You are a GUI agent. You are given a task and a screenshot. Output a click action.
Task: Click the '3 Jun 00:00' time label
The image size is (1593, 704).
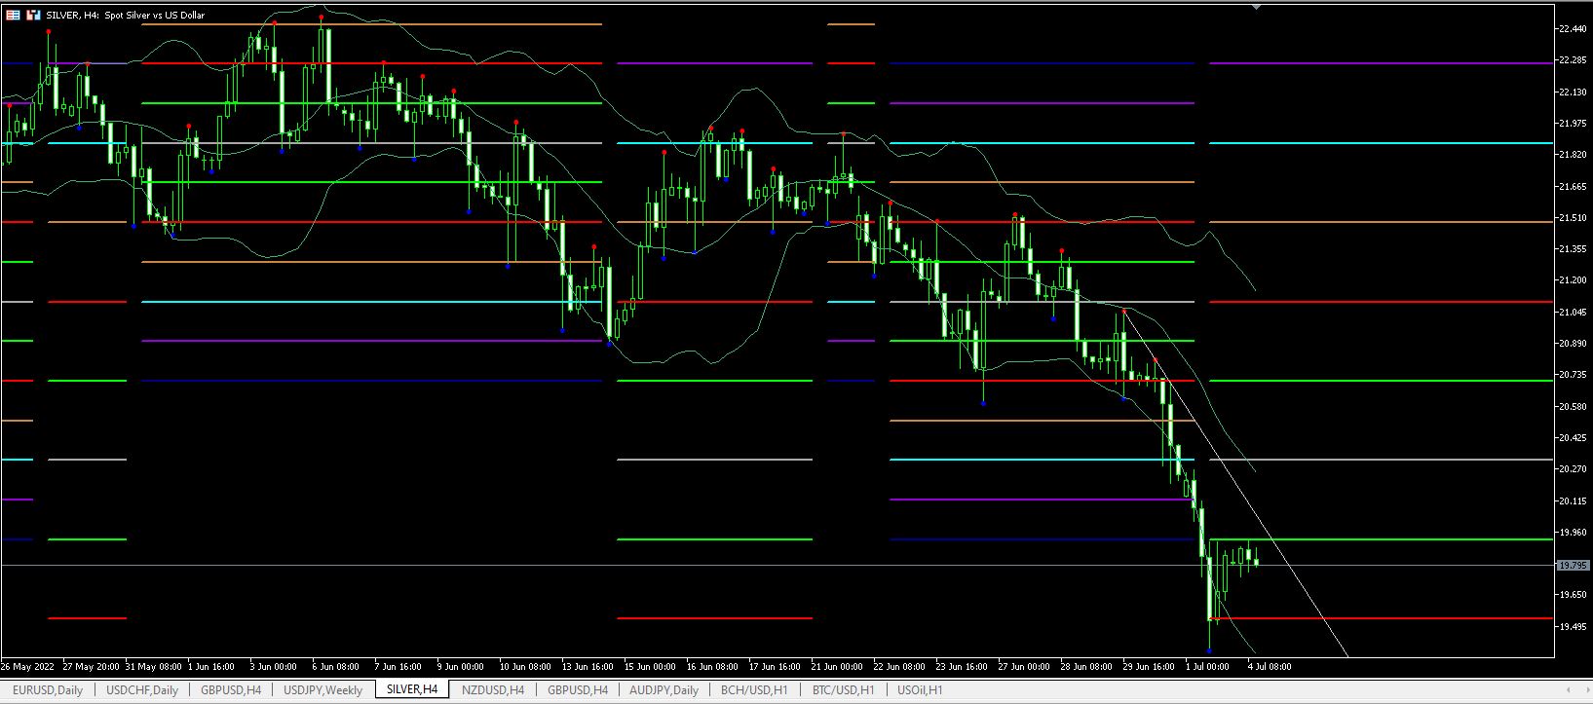click(273, 667)
